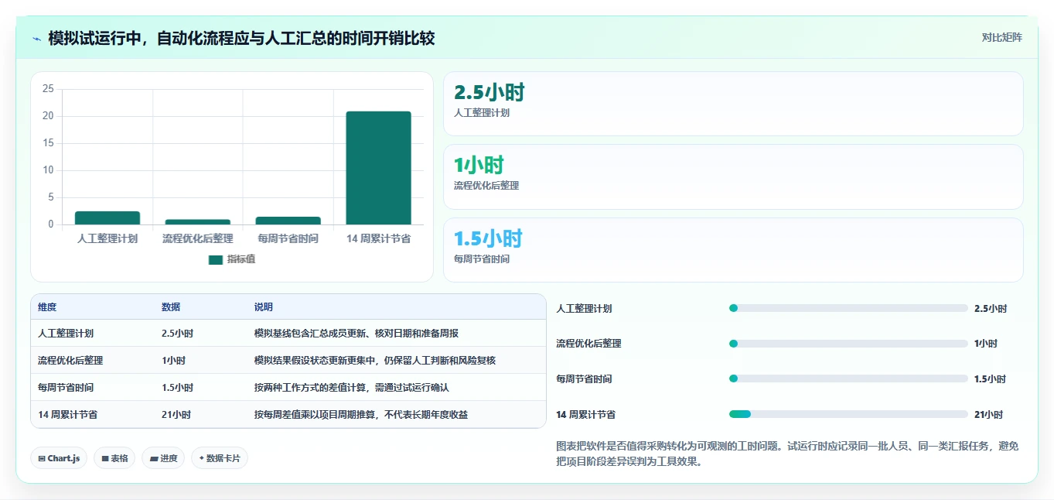Click the 14 周累计节省 label in the progress list
Screen dimensions: 1054x500
[x=586, y=414]
